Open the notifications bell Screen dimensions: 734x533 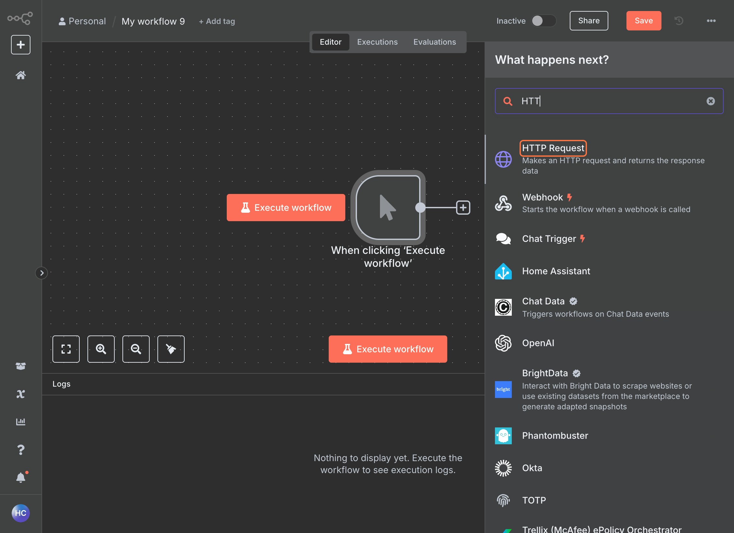coord(21,477)
